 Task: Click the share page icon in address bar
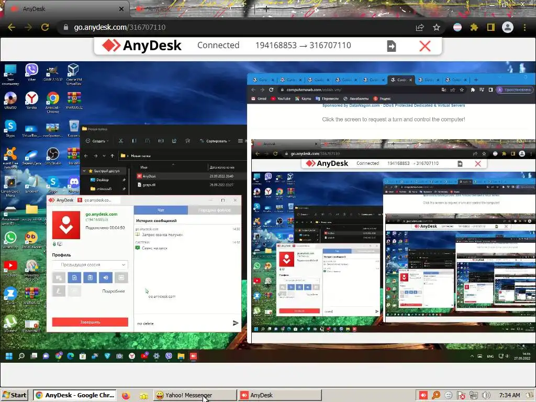[x=420, y=27]
